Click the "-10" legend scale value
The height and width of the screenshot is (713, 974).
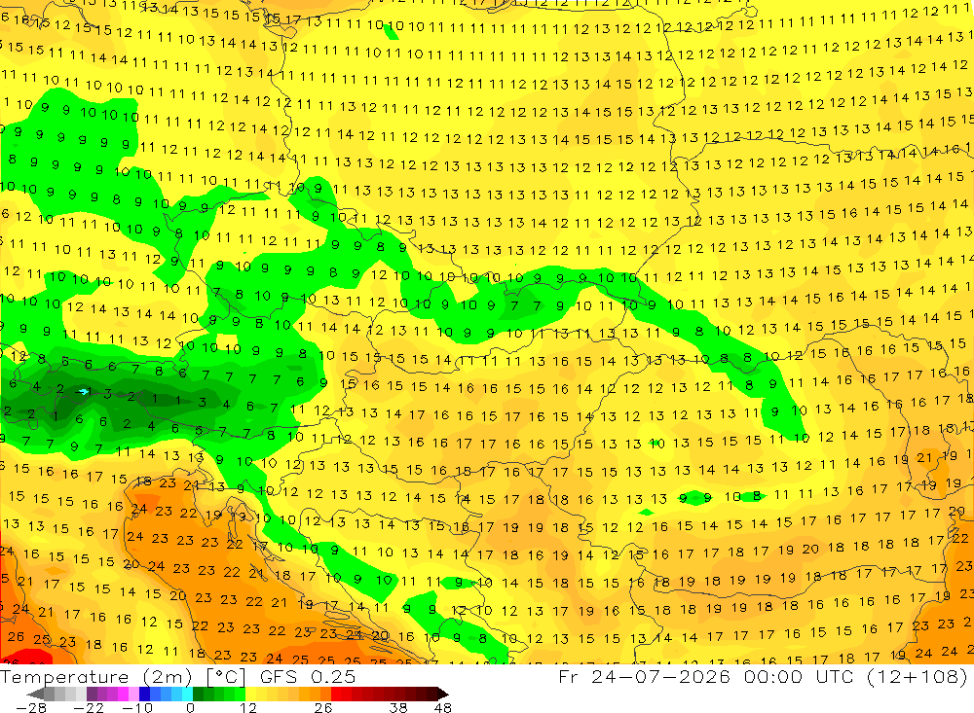[137, 708]
